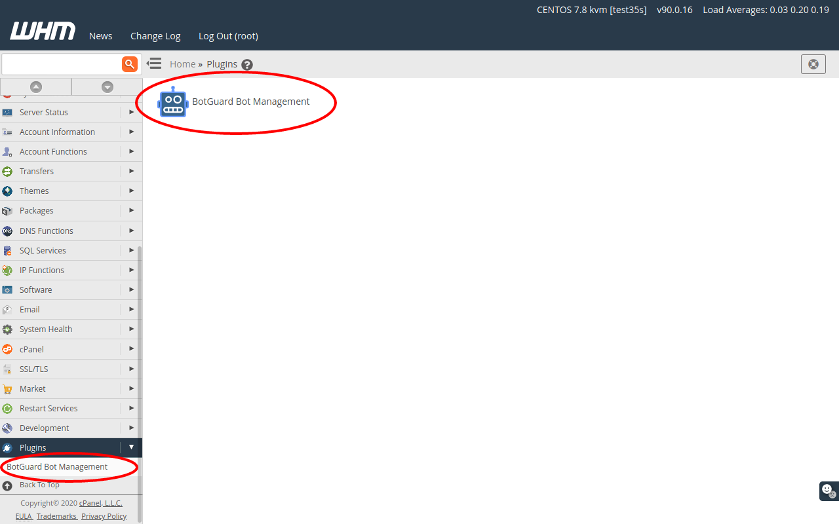The image size is (839, 524).
Task: Collapse the sidebar with the menu toggle icon
Action: [x=154, y=64]
